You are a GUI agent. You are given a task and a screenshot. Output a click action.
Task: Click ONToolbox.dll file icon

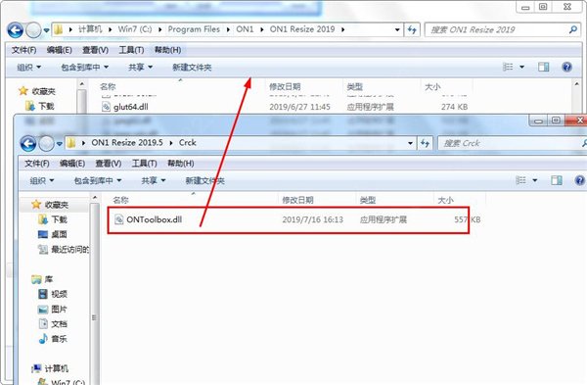pos(118,219)
